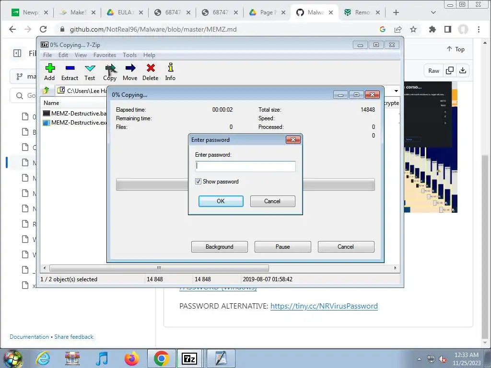Image resolution: width=491 pixels, height=368 pixels.
Task: Uncheck the Show password checkbox
Action: (x=198, y=182)
